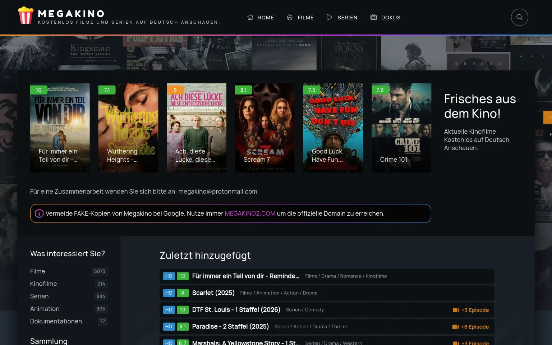
Task: Select Filme in the sidebar categories
Action: pyautogui.click(x=38, y=271)
